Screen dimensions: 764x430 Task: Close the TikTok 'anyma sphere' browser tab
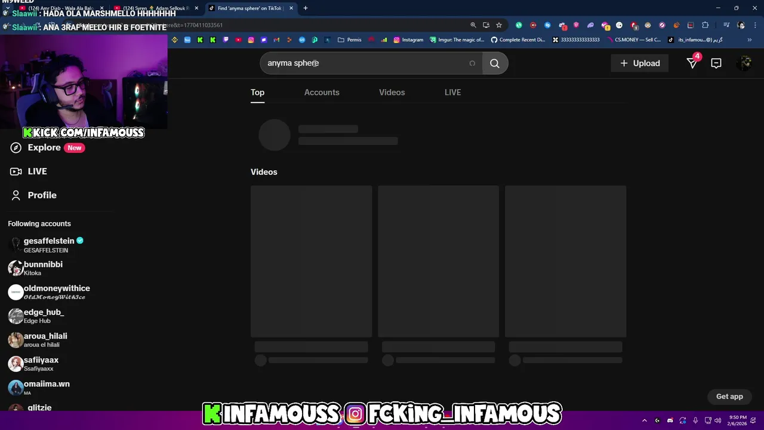(291, 8)
